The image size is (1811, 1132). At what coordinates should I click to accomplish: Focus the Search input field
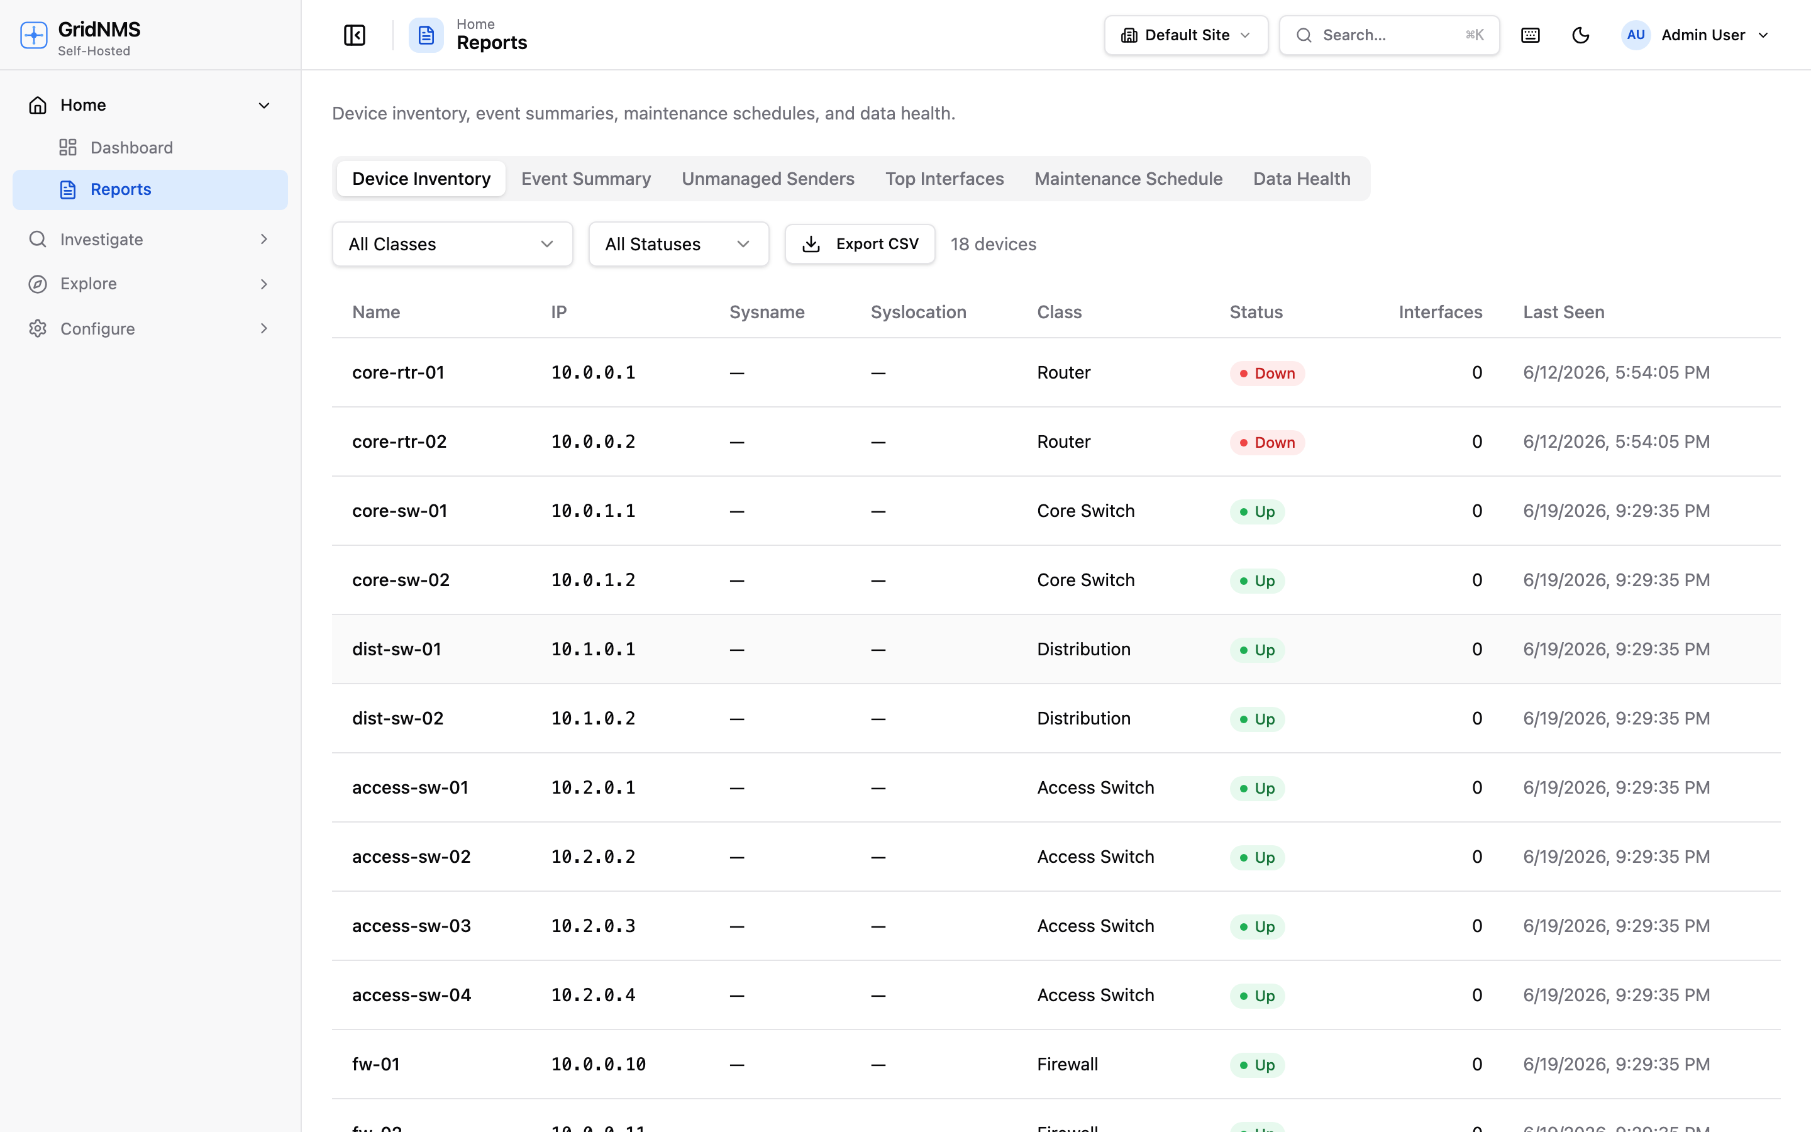(1390, 35)
